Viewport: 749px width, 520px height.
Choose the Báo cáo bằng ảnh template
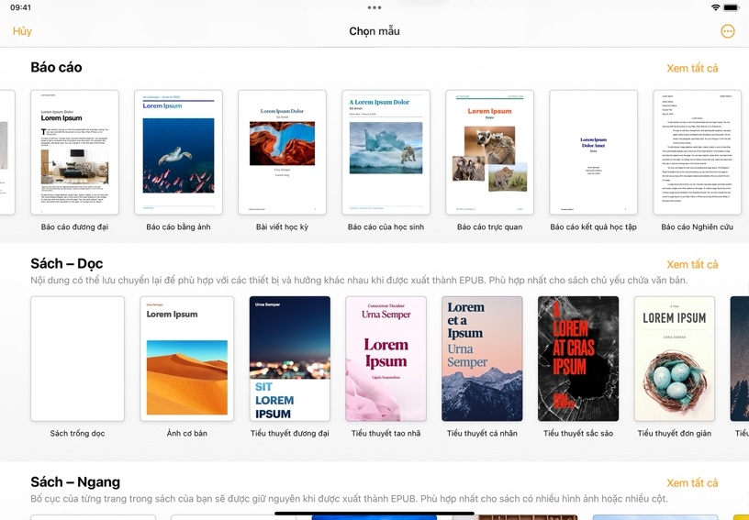coord(178,152)
